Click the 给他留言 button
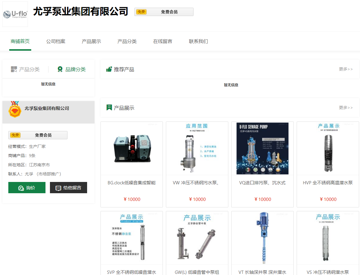 coord(68,188)
